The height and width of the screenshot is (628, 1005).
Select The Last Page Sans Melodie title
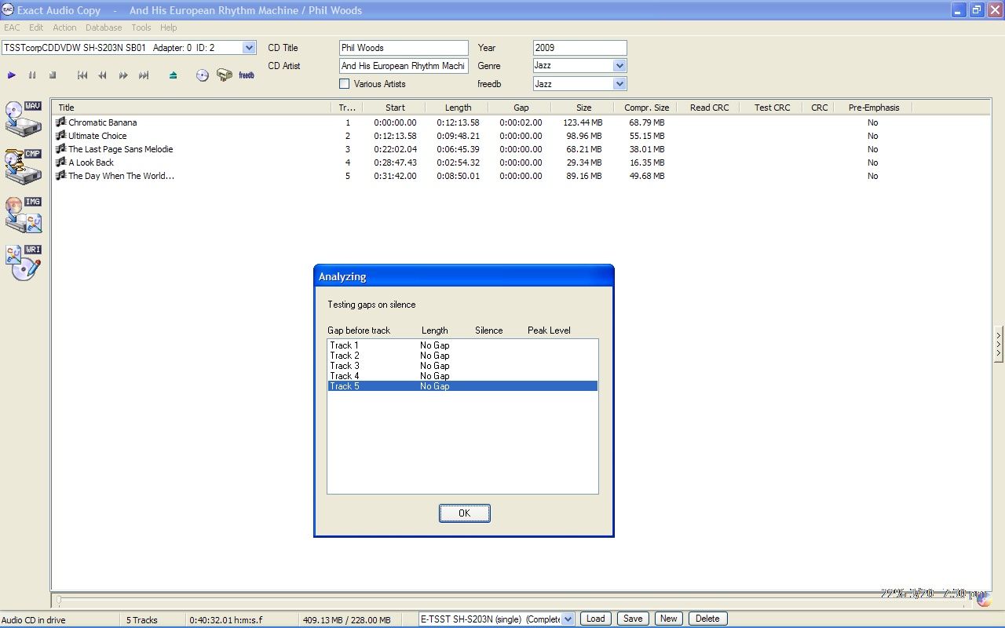coord(120,149)
